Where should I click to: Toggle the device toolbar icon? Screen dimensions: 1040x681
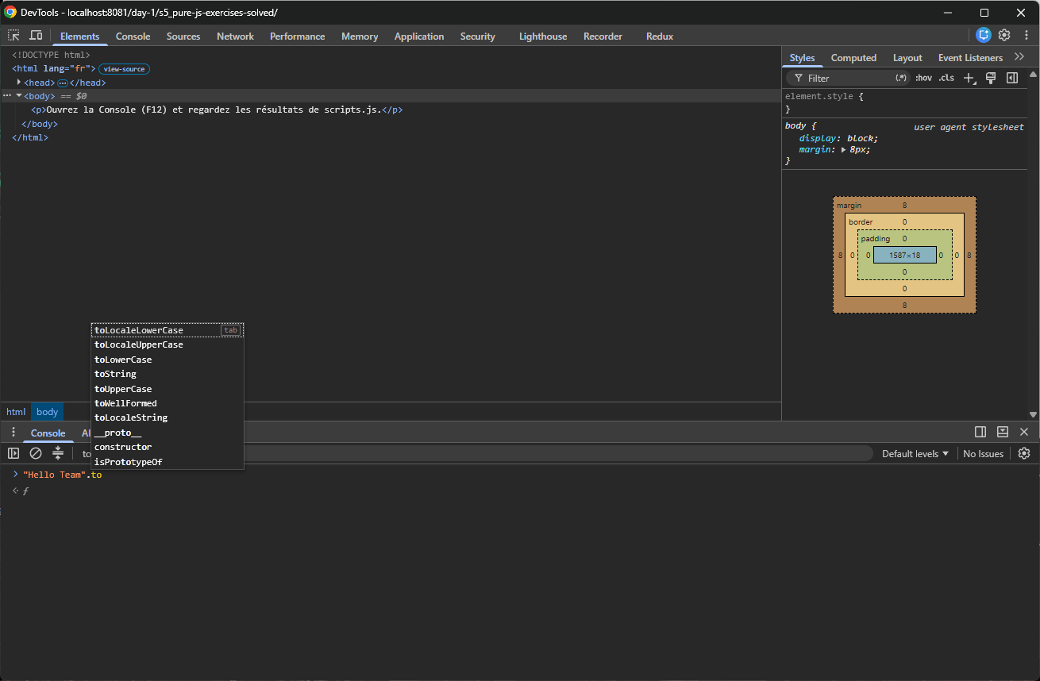click(36, 36)
